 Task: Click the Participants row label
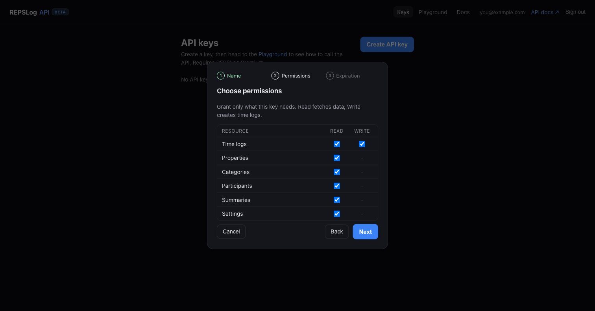tap(237, 186)
